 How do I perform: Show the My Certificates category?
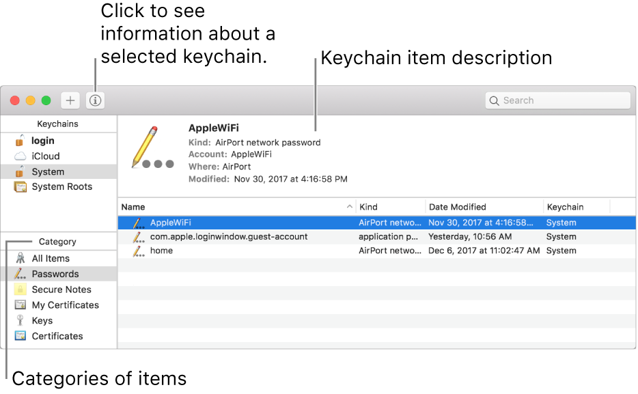tap(59, 305)
